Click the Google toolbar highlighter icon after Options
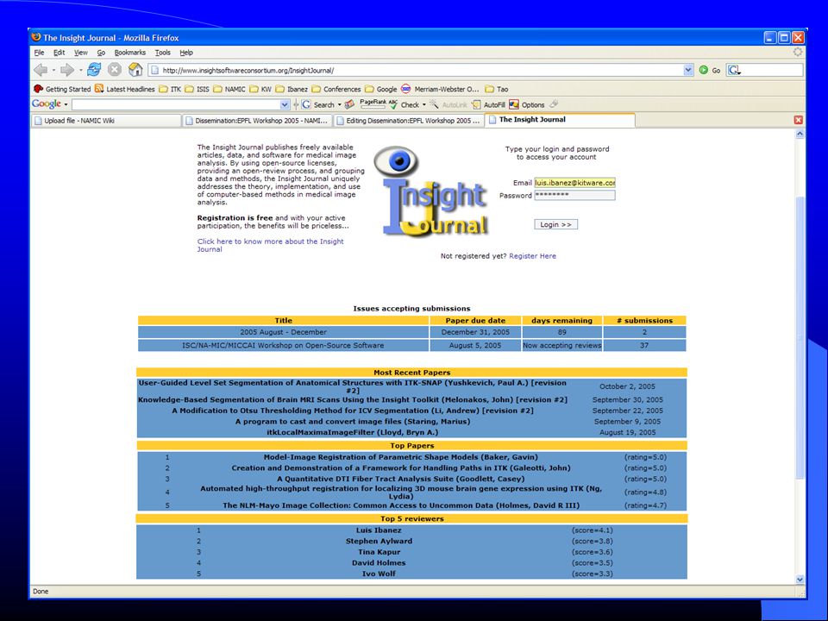Screen dimensions: 828x621 [554, 104]
